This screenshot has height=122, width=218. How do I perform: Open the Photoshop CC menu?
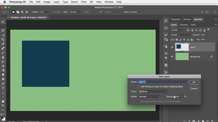(17, 2)
